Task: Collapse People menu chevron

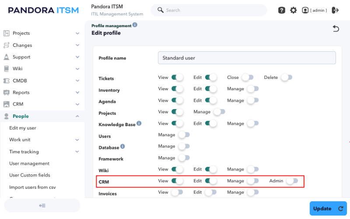Action: [77, 116]
